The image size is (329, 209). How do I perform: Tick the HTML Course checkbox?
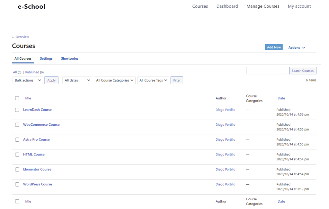coord(17,155)
